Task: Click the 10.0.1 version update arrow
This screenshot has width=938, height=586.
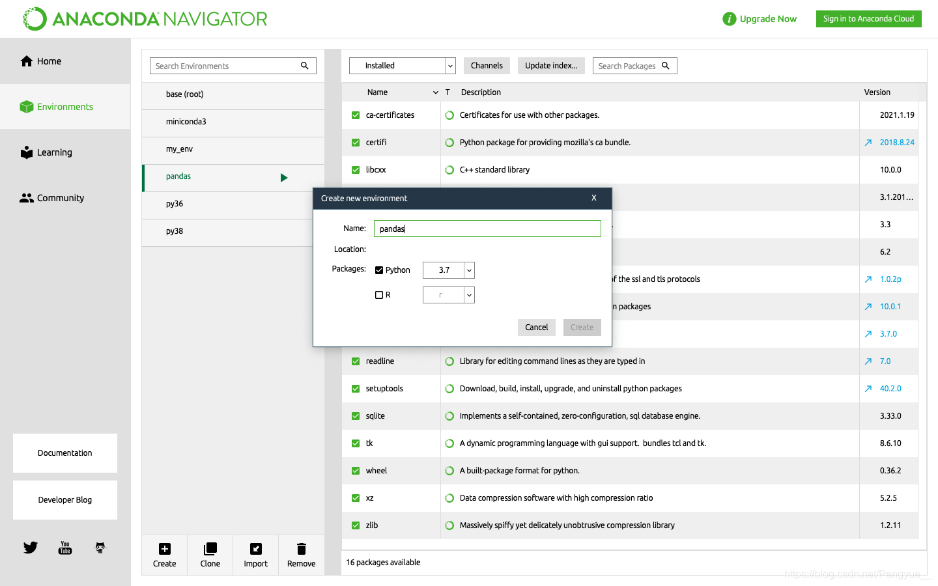Action: coord(868,307)
